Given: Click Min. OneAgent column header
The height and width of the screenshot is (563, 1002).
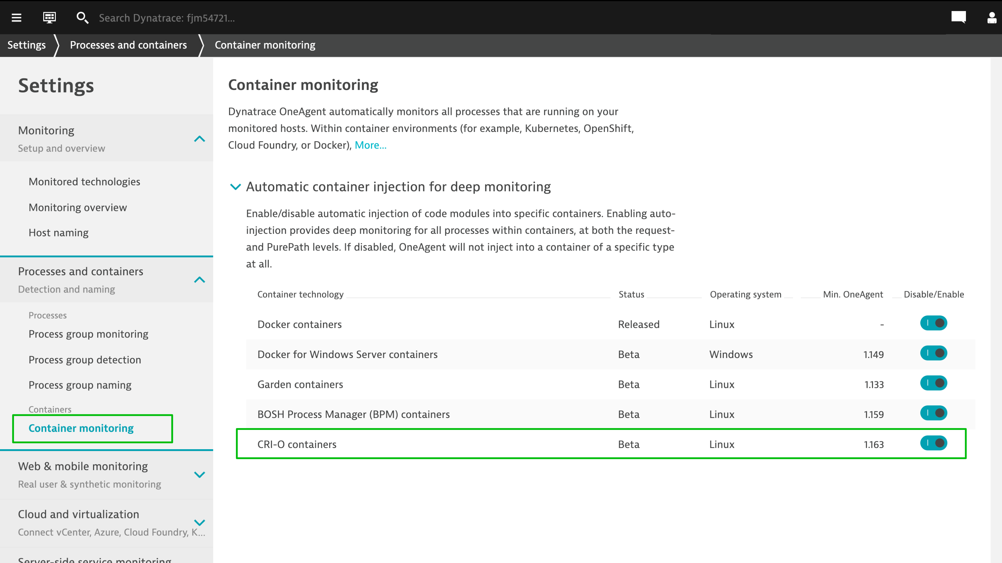Looking at the screenshot, I should point(853,295).
